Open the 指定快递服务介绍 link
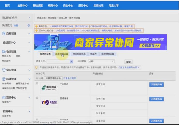179x125 pixels. (129, 67)
